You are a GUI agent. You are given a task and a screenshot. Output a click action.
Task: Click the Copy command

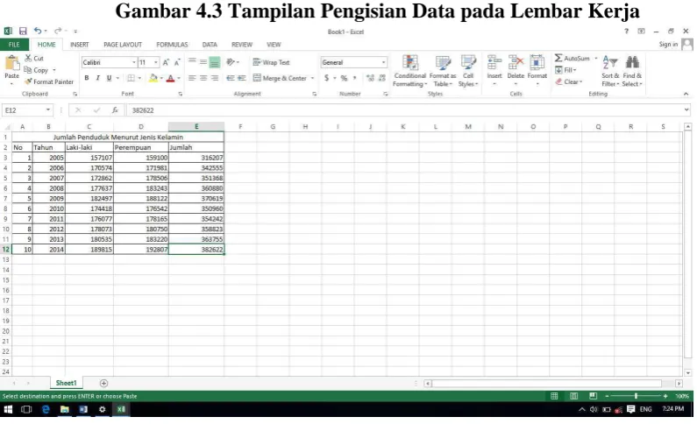point(37,70)
